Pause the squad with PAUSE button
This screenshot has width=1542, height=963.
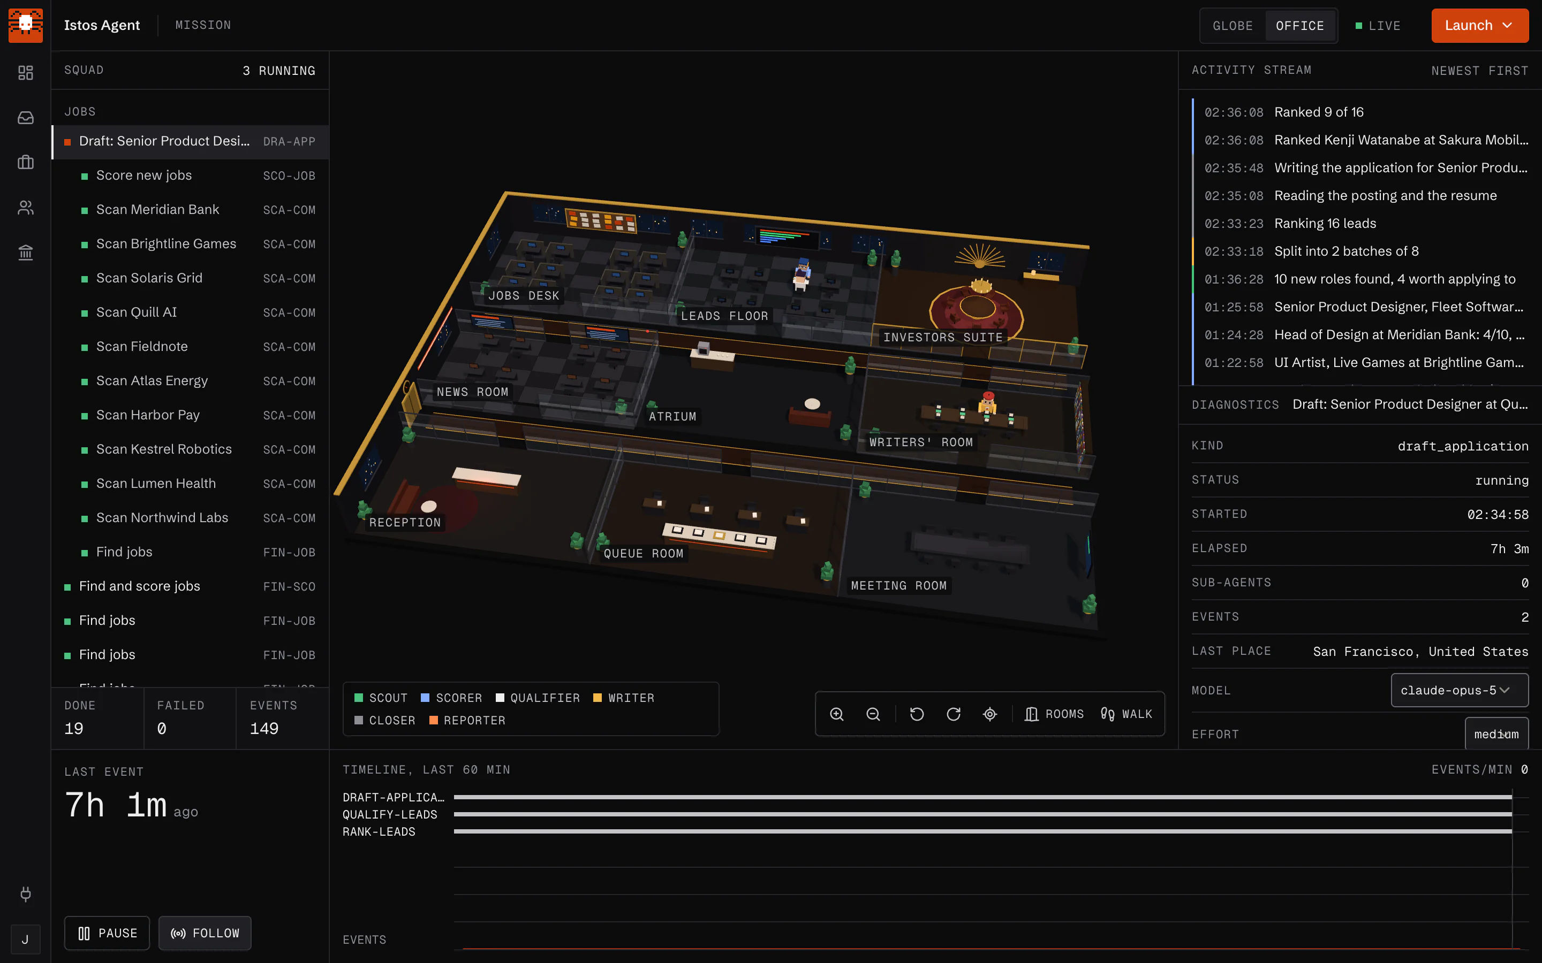point(107,933)
